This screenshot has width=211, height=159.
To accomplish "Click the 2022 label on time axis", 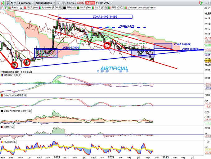I will (111, 157).
